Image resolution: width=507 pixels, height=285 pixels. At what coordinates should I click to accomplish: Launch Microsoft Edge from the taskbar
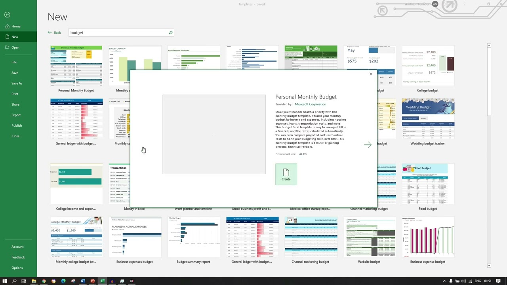coord(63,281)
